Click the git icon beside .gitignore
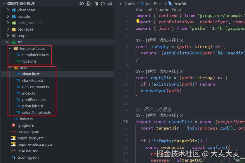 [x=13, y=125]
